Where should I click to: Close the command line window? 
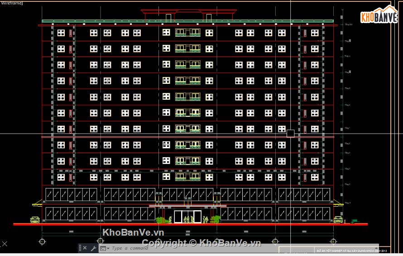coord(85,248)
